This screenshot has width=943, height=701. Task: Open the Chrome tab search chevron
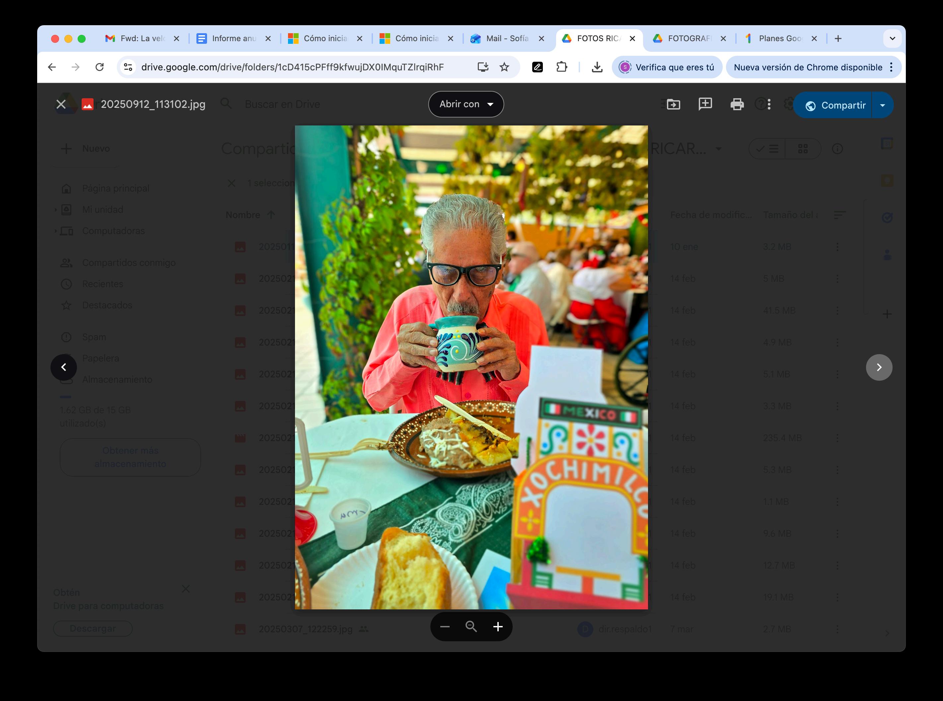tap(892, 39)
